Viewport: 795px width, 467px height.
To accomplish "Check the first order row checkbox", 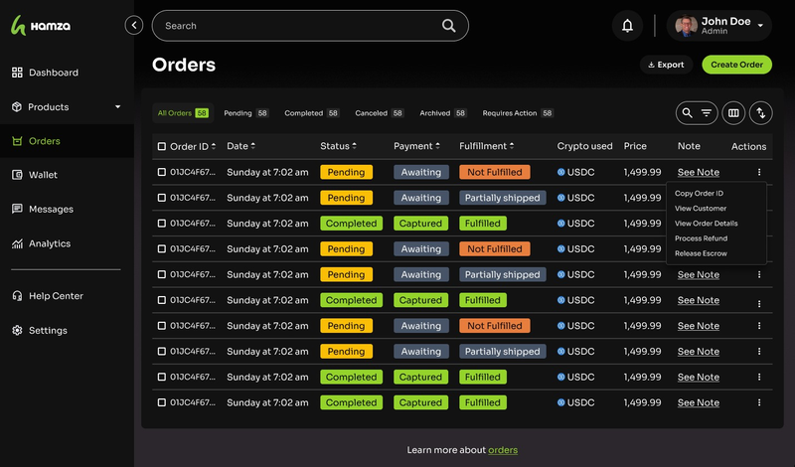I will click(162, 172).
